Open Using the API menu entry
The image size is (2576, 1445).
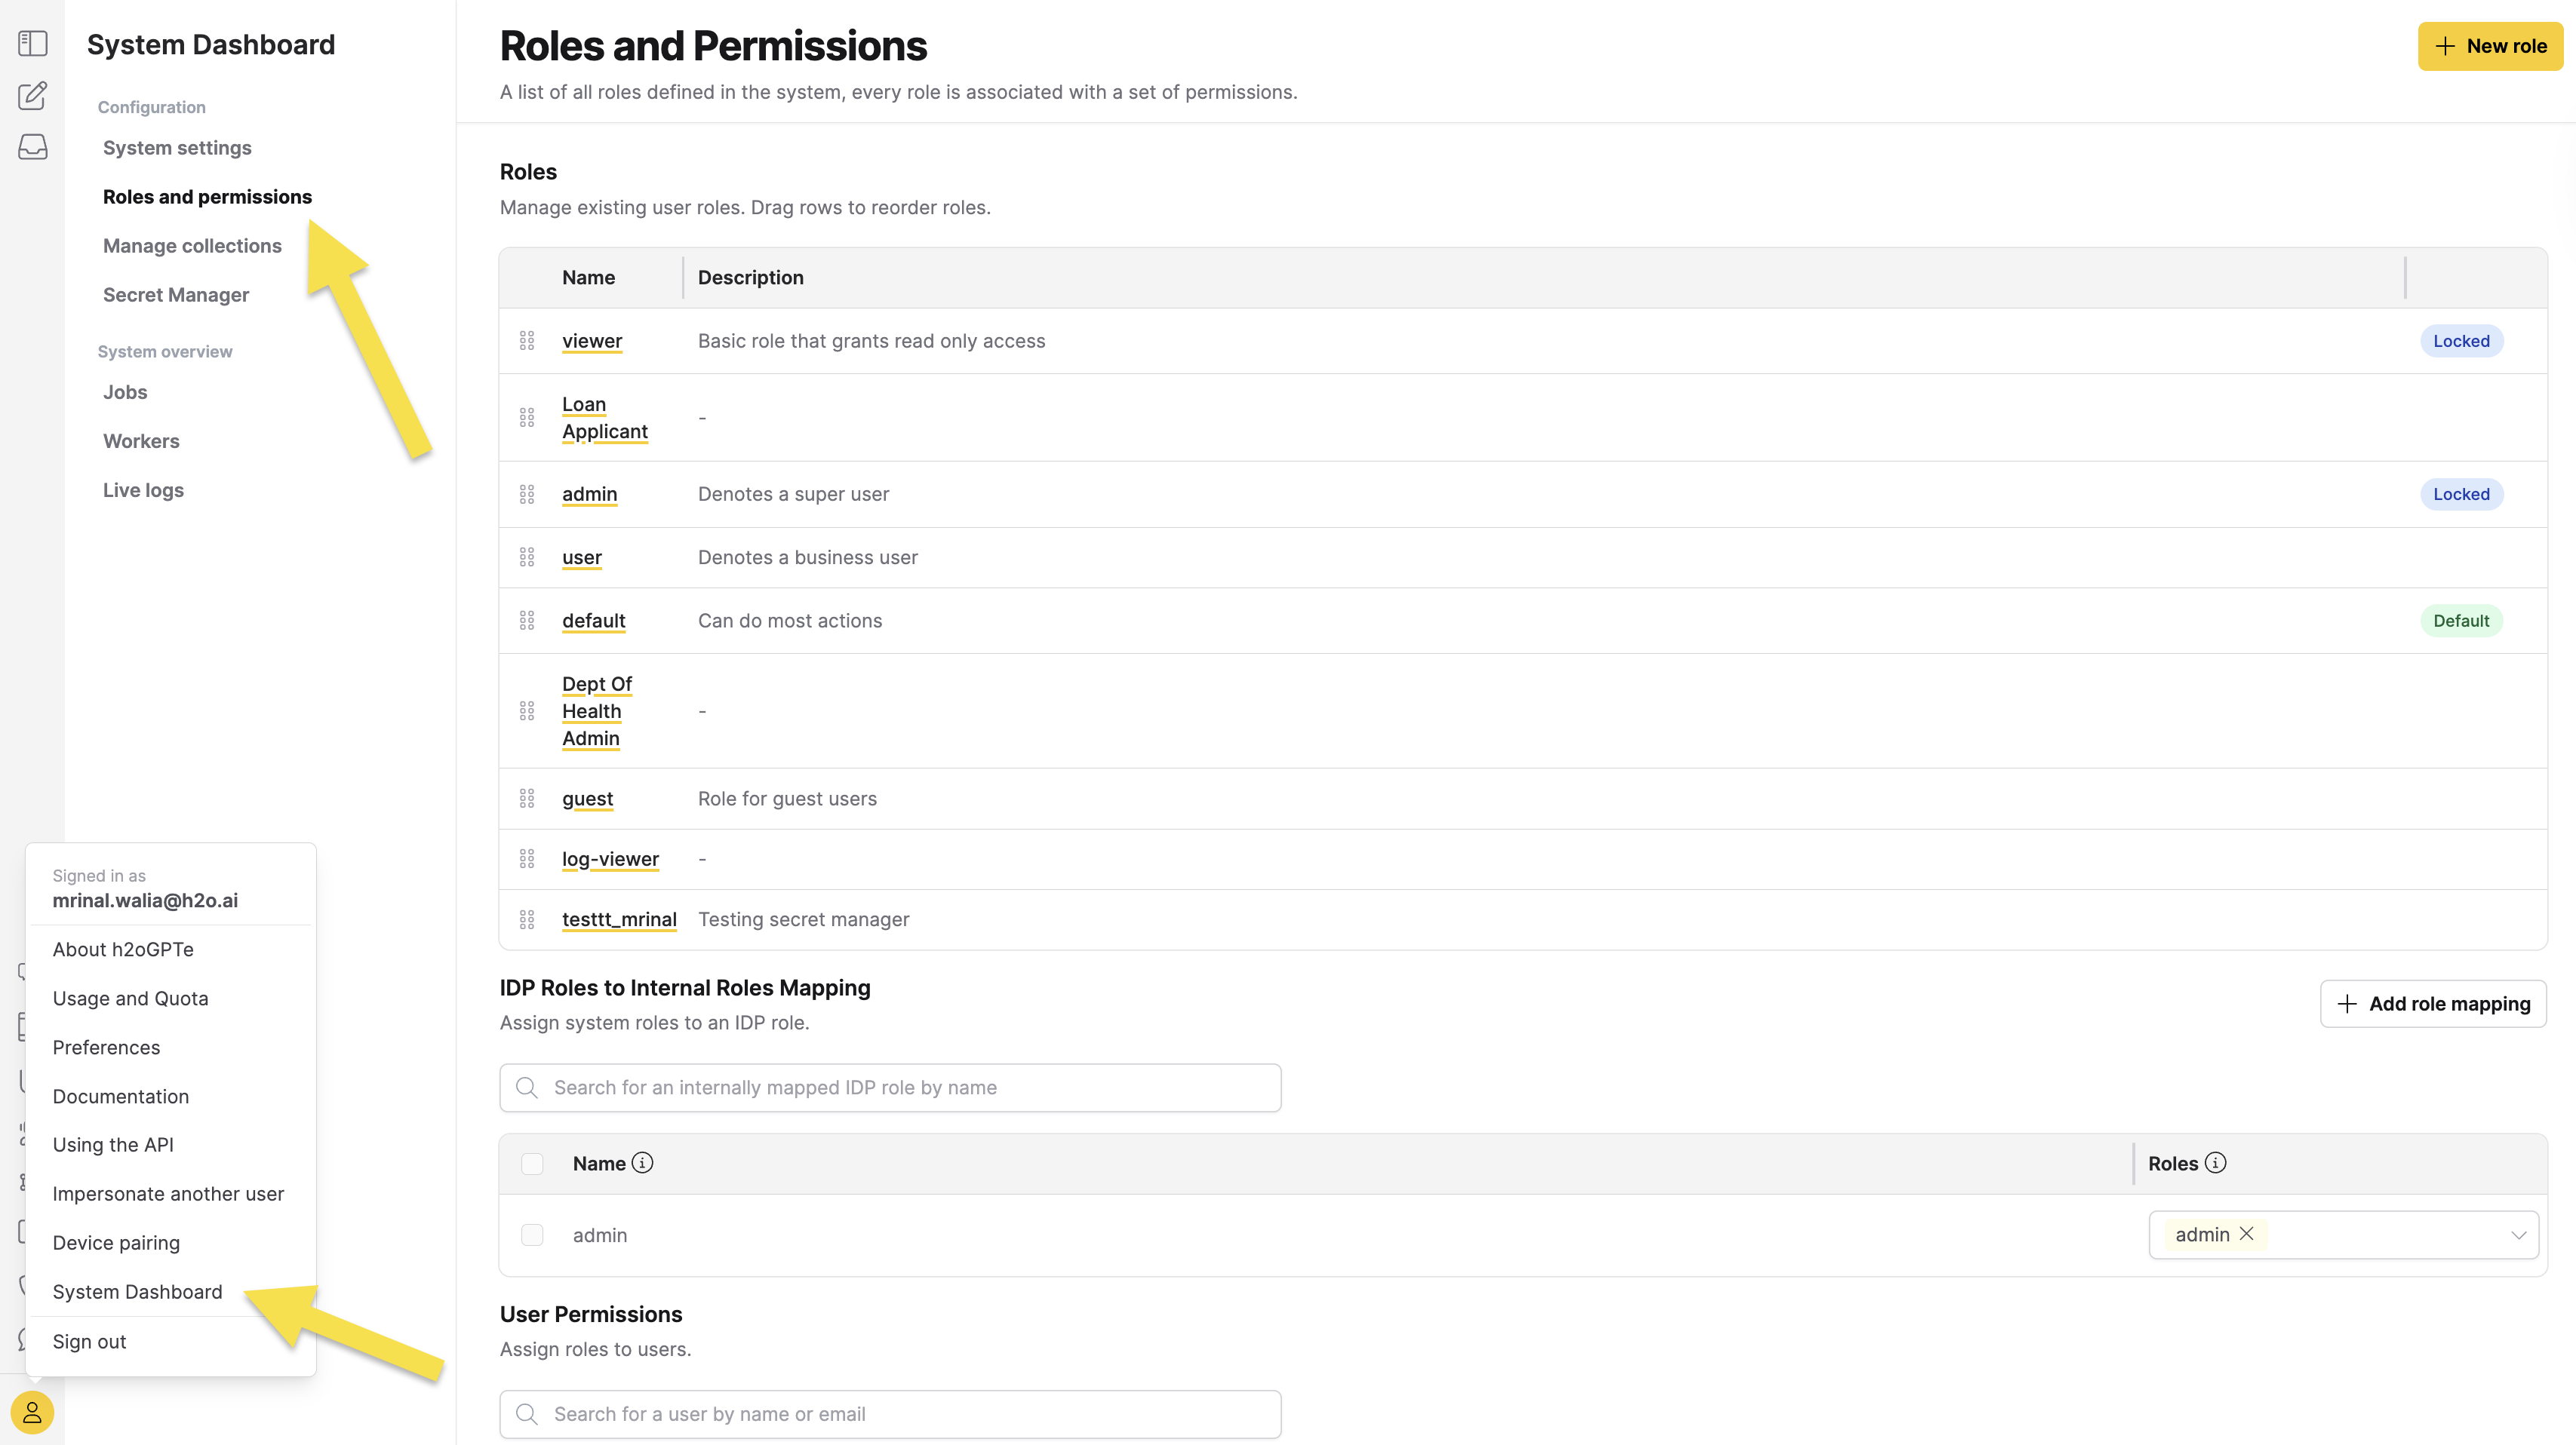point(113,1144)
